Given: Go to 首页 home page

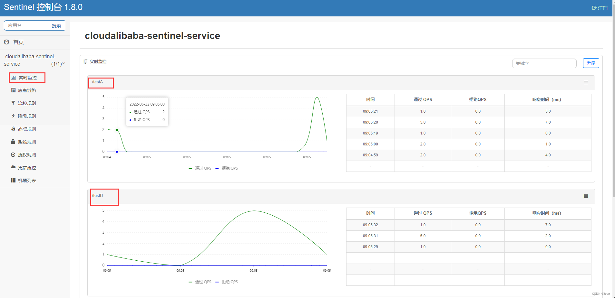Looking at the screenshot, I should point(18,42).
